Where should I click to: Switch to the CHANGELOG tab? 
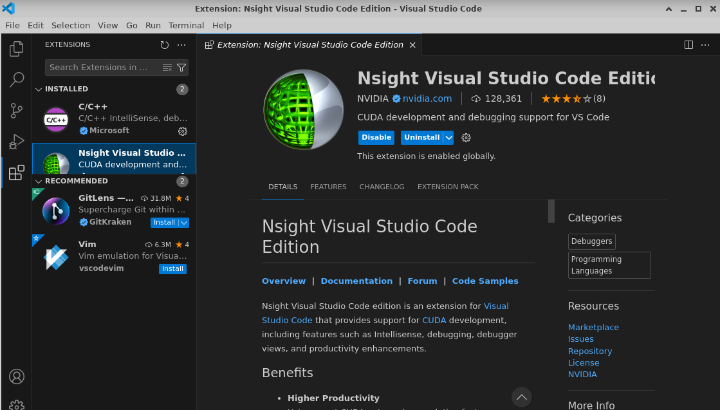pos(382,187)
